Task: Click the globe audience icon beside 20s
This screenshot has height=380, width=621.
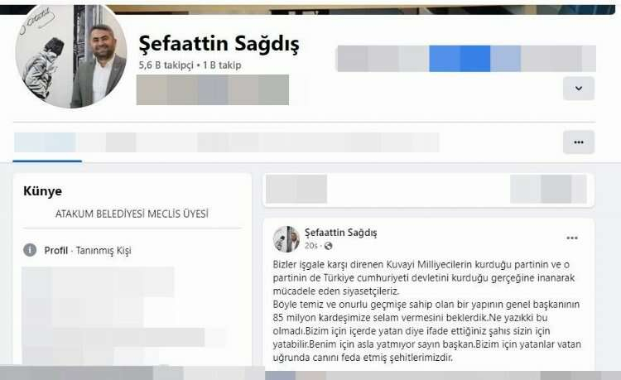Action: coord(329,246)
